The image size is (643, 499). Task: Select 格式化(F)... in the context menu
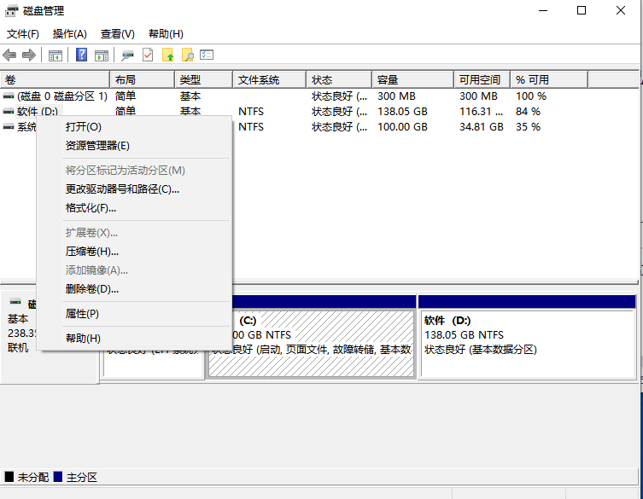click(91, 208)
